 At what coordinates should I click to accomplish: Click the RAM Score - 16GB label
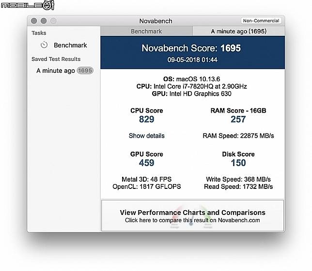[238, 111]
